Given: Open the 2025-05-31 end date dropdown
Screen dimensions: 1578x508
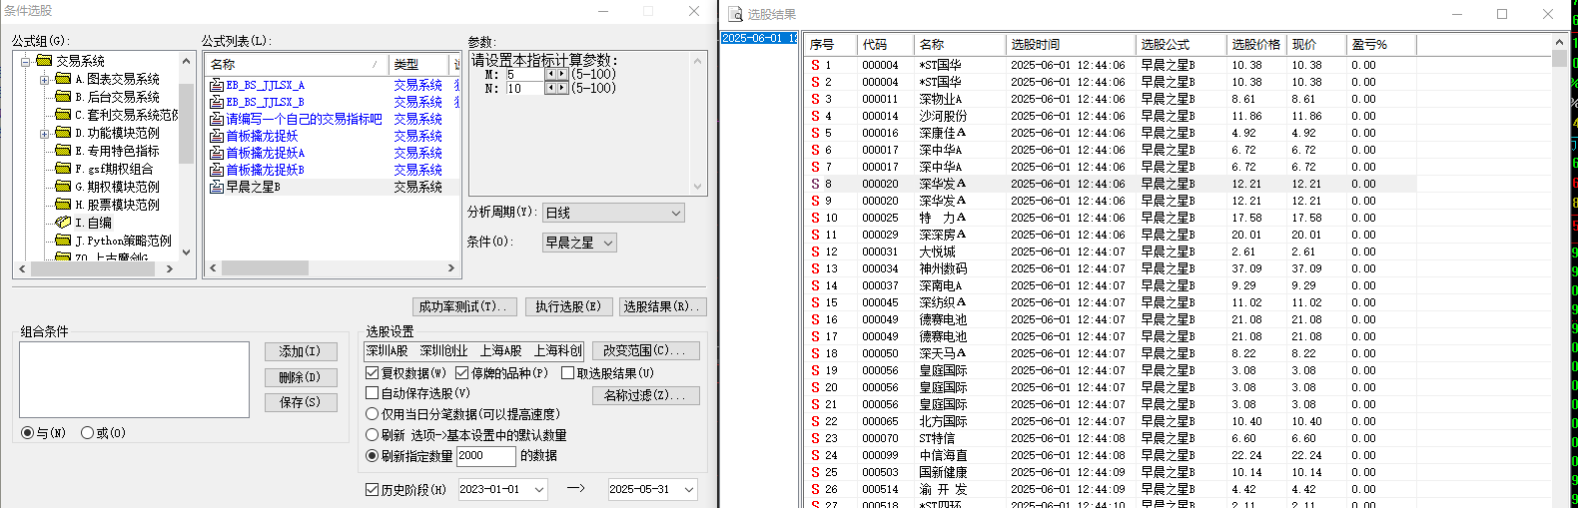Looking at the screenshot, I should 688,490.
